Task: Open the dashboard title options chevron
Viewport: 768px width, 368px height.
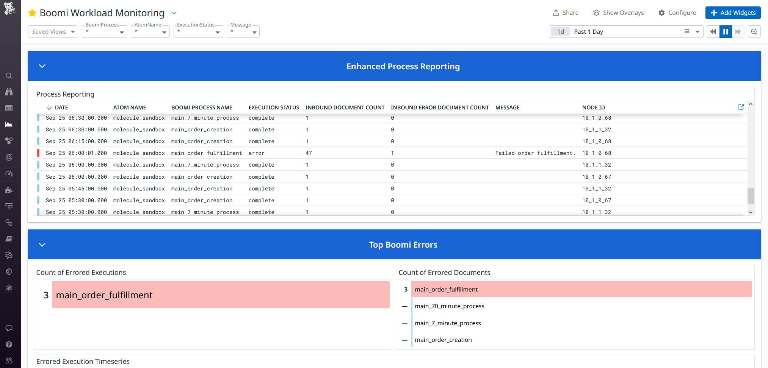Action: coord(174,13)
